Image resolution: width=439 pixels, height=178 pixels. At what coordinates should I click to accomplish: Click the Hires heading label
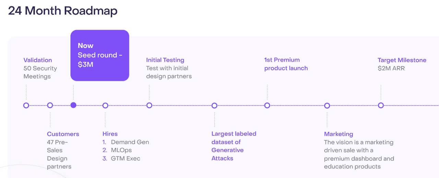pyautogui.click(x=110, y=134)
